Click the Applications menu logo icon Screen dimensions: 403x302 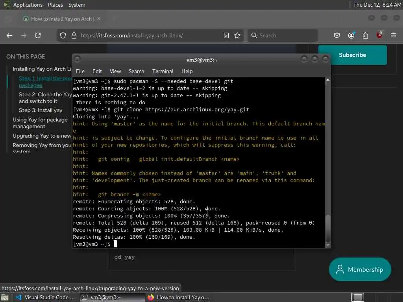pyautogui.click(x=7, y=5)
